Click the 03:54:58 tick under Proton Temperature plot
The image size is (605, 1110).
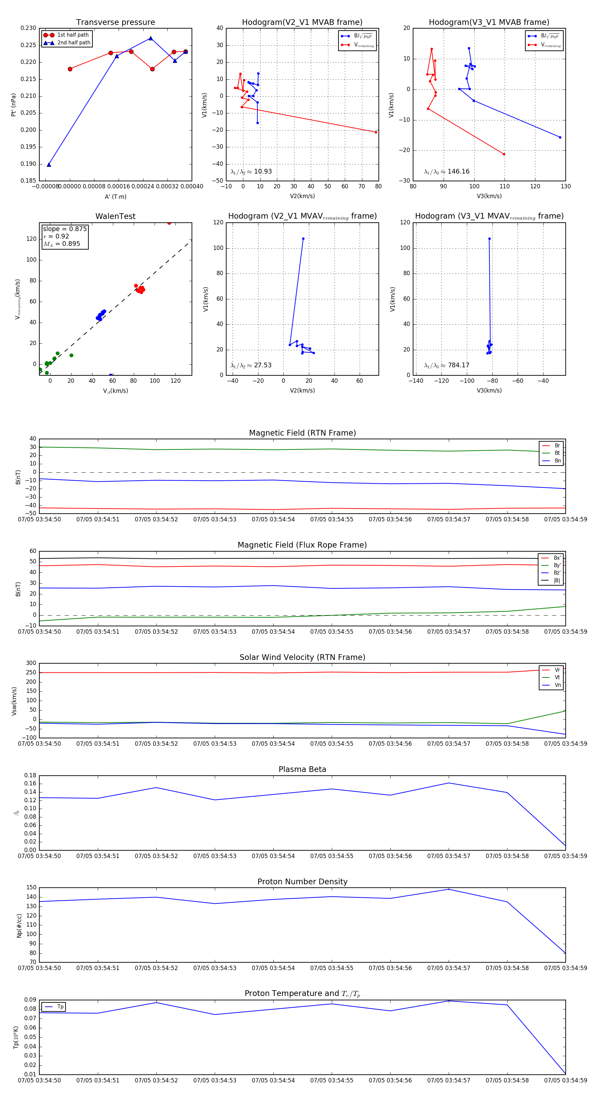click(507, 1080)
